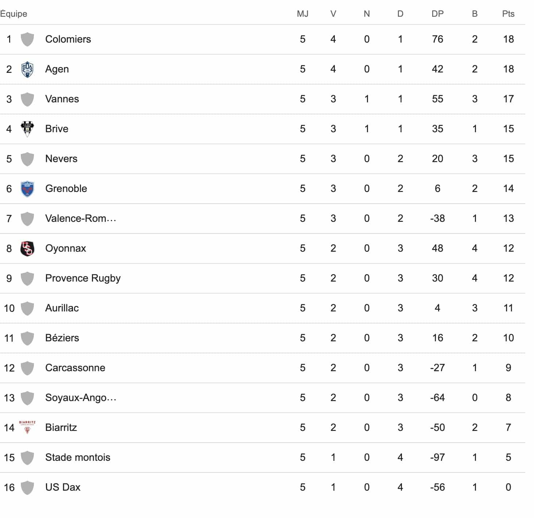Viewport: 534px width, 518px height.
Task: Click the Équipe column header
Action: (13, 14)
